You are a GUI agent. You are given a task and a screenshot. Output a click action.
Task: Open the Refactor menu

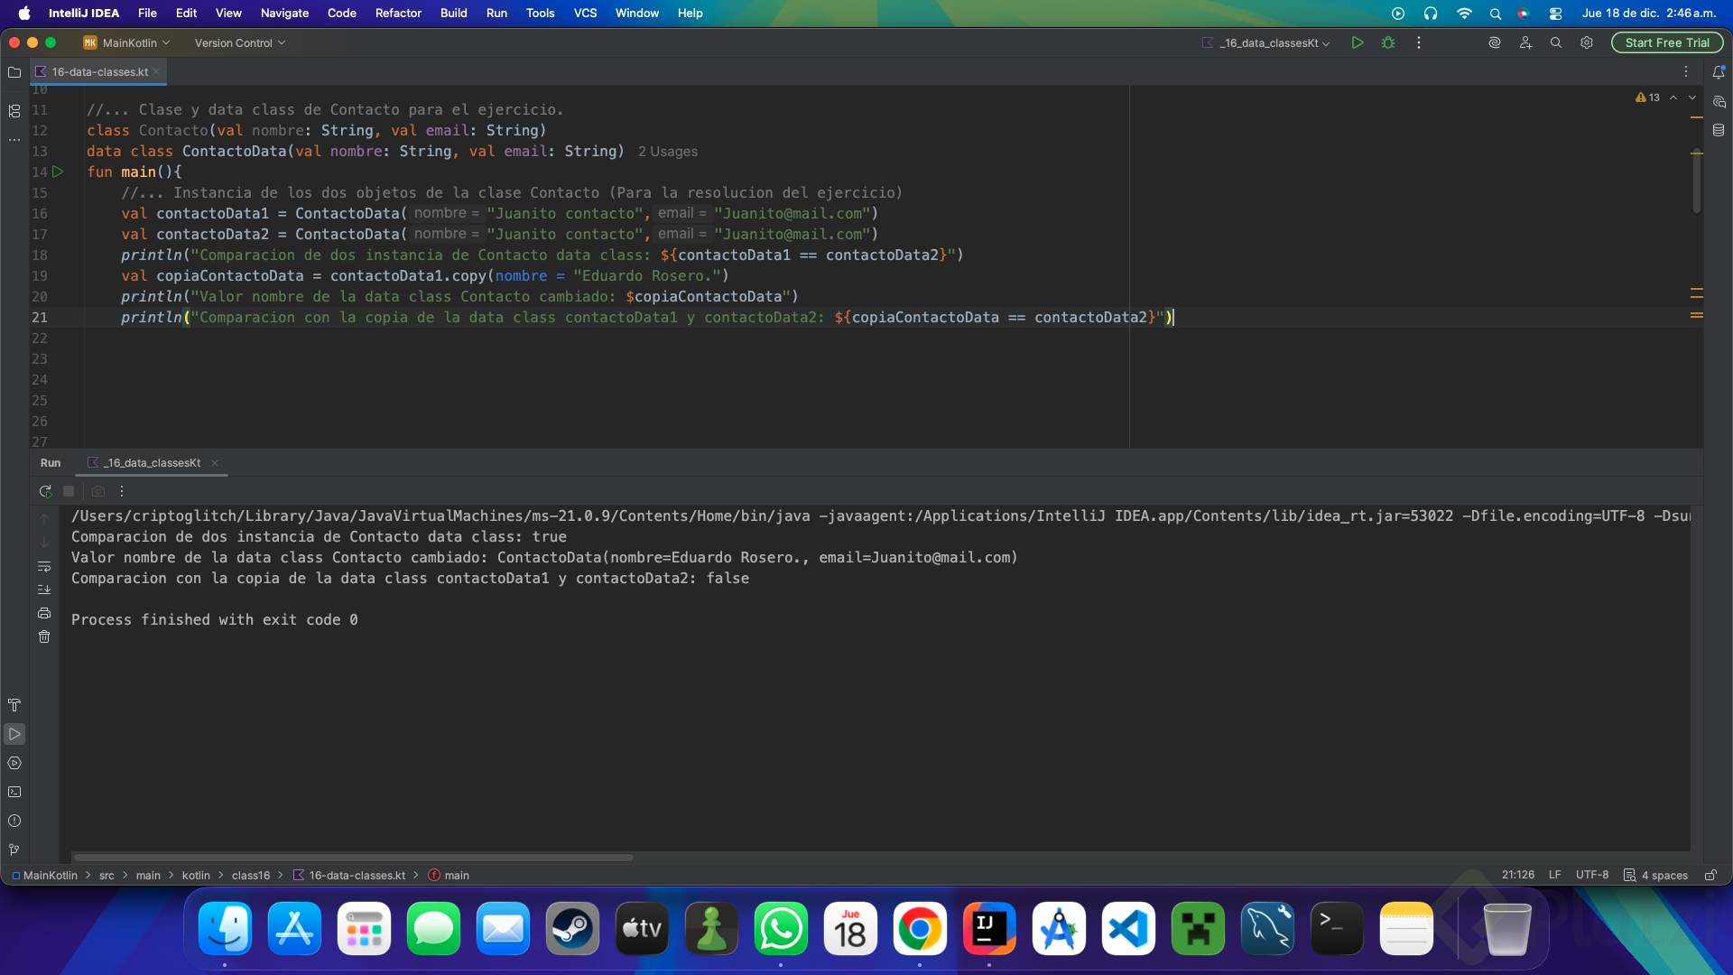coord(398,13)
